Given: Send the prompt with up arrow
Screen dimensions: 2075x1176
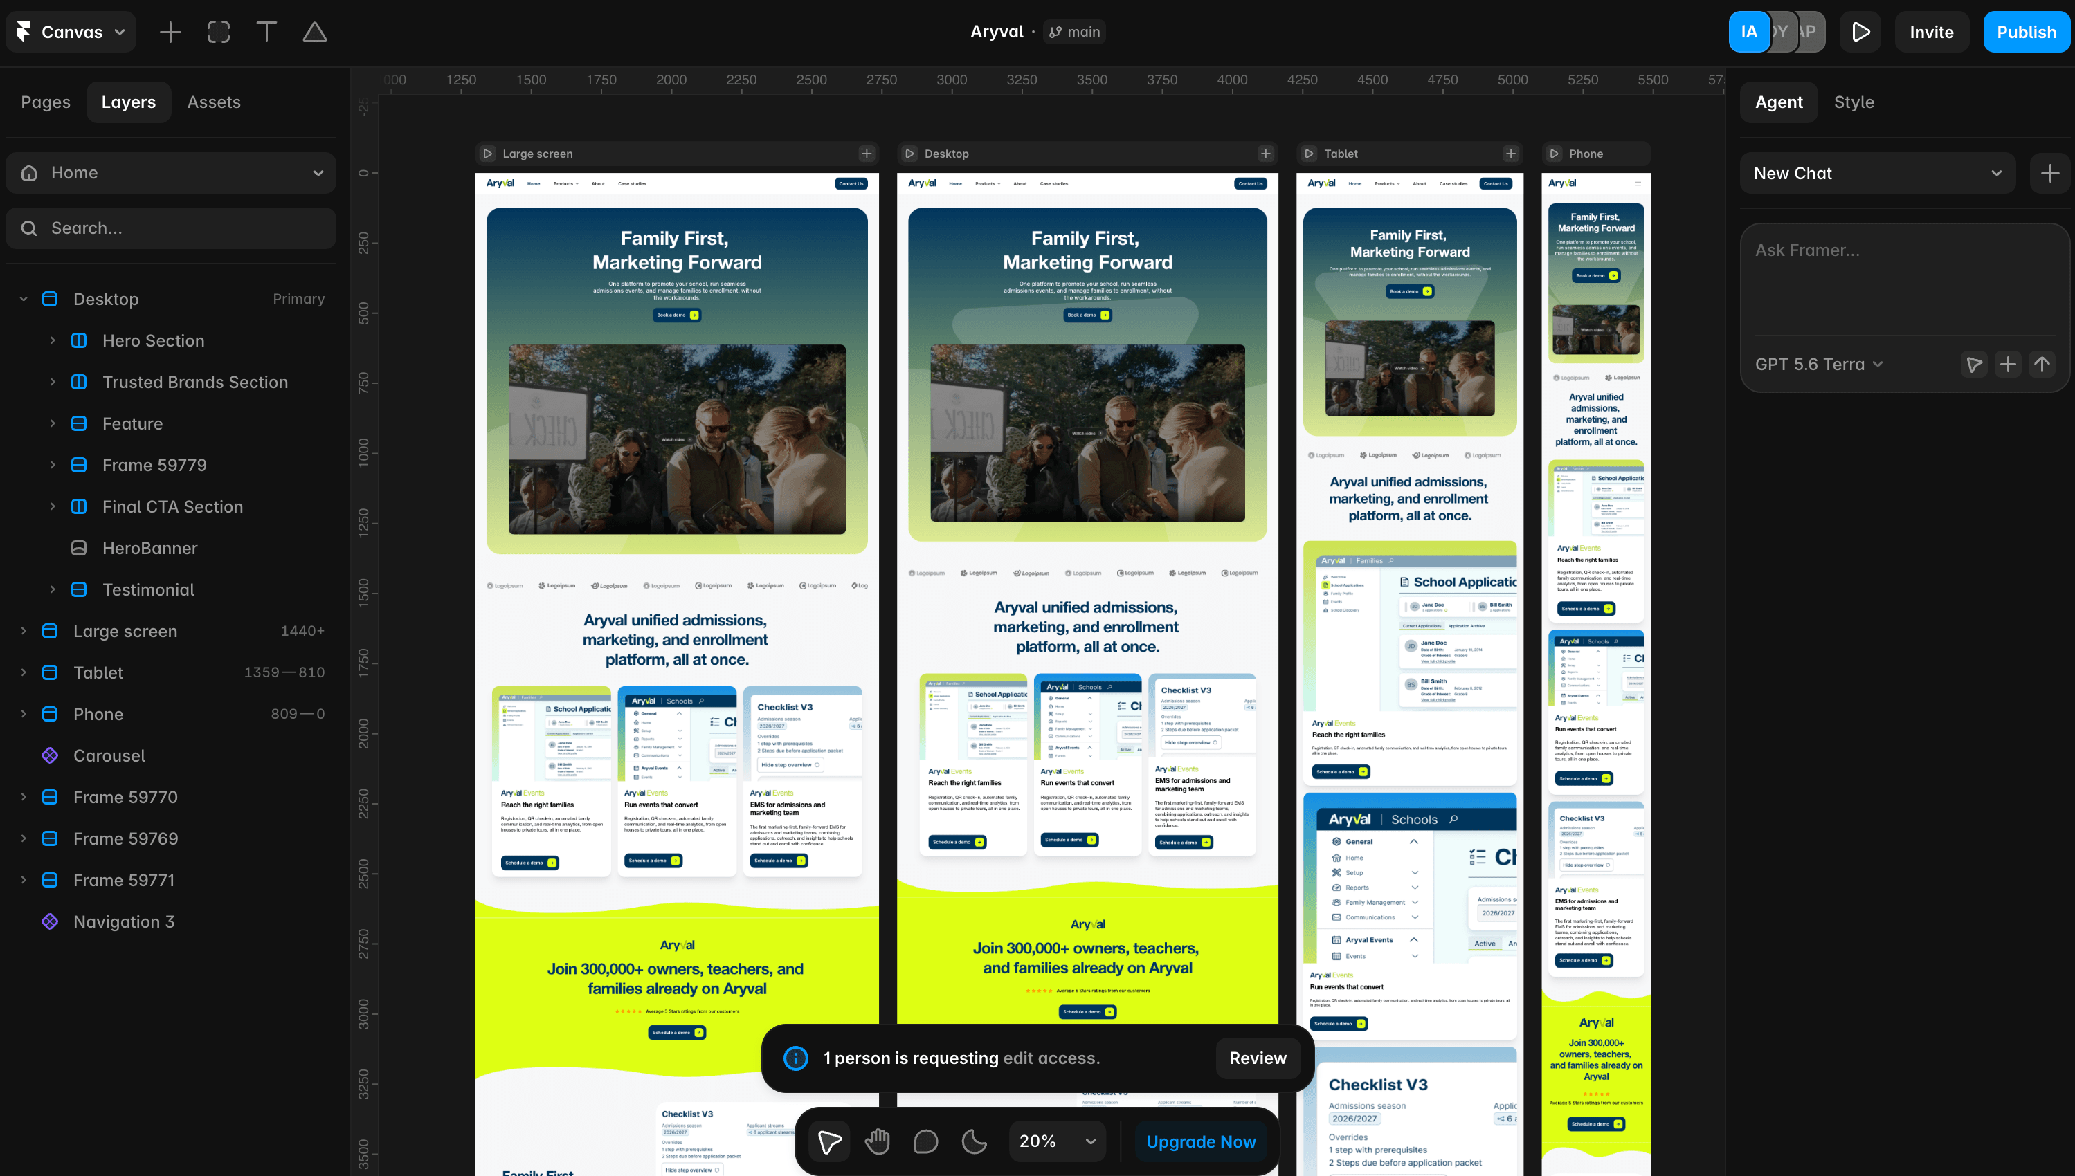Looking at the screenshot, I should (2042, 365).
